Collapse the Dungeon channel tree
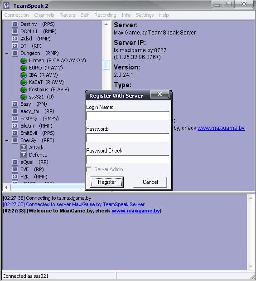256x281 pixels. click(x=7, y=53)
